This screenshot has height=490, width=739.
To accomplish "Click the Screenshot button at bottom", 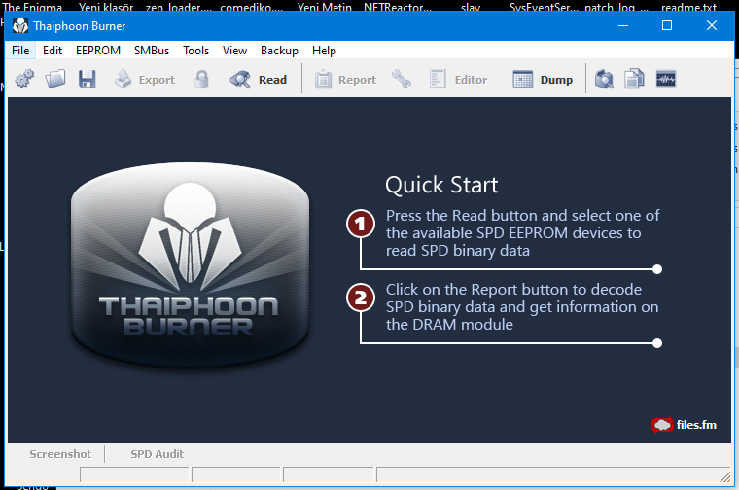I will (x=60, y=454).
